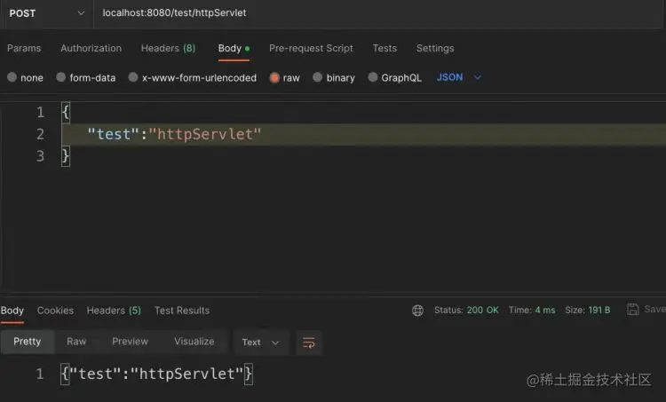Switch to the Tests tab

385,49
